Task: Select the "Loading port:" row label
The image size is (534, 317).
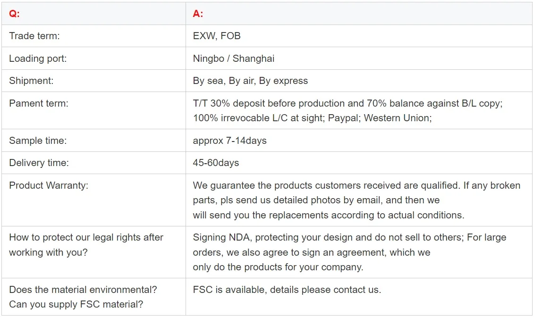Action: 38,58
